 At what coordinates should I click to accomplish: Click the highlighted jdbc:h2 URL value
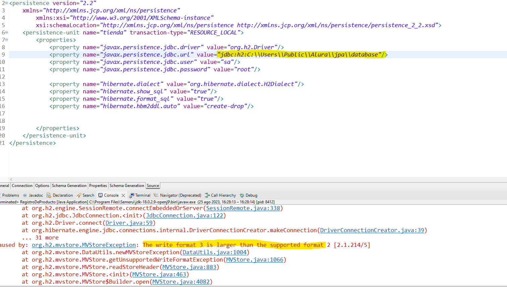click(299, 55)
